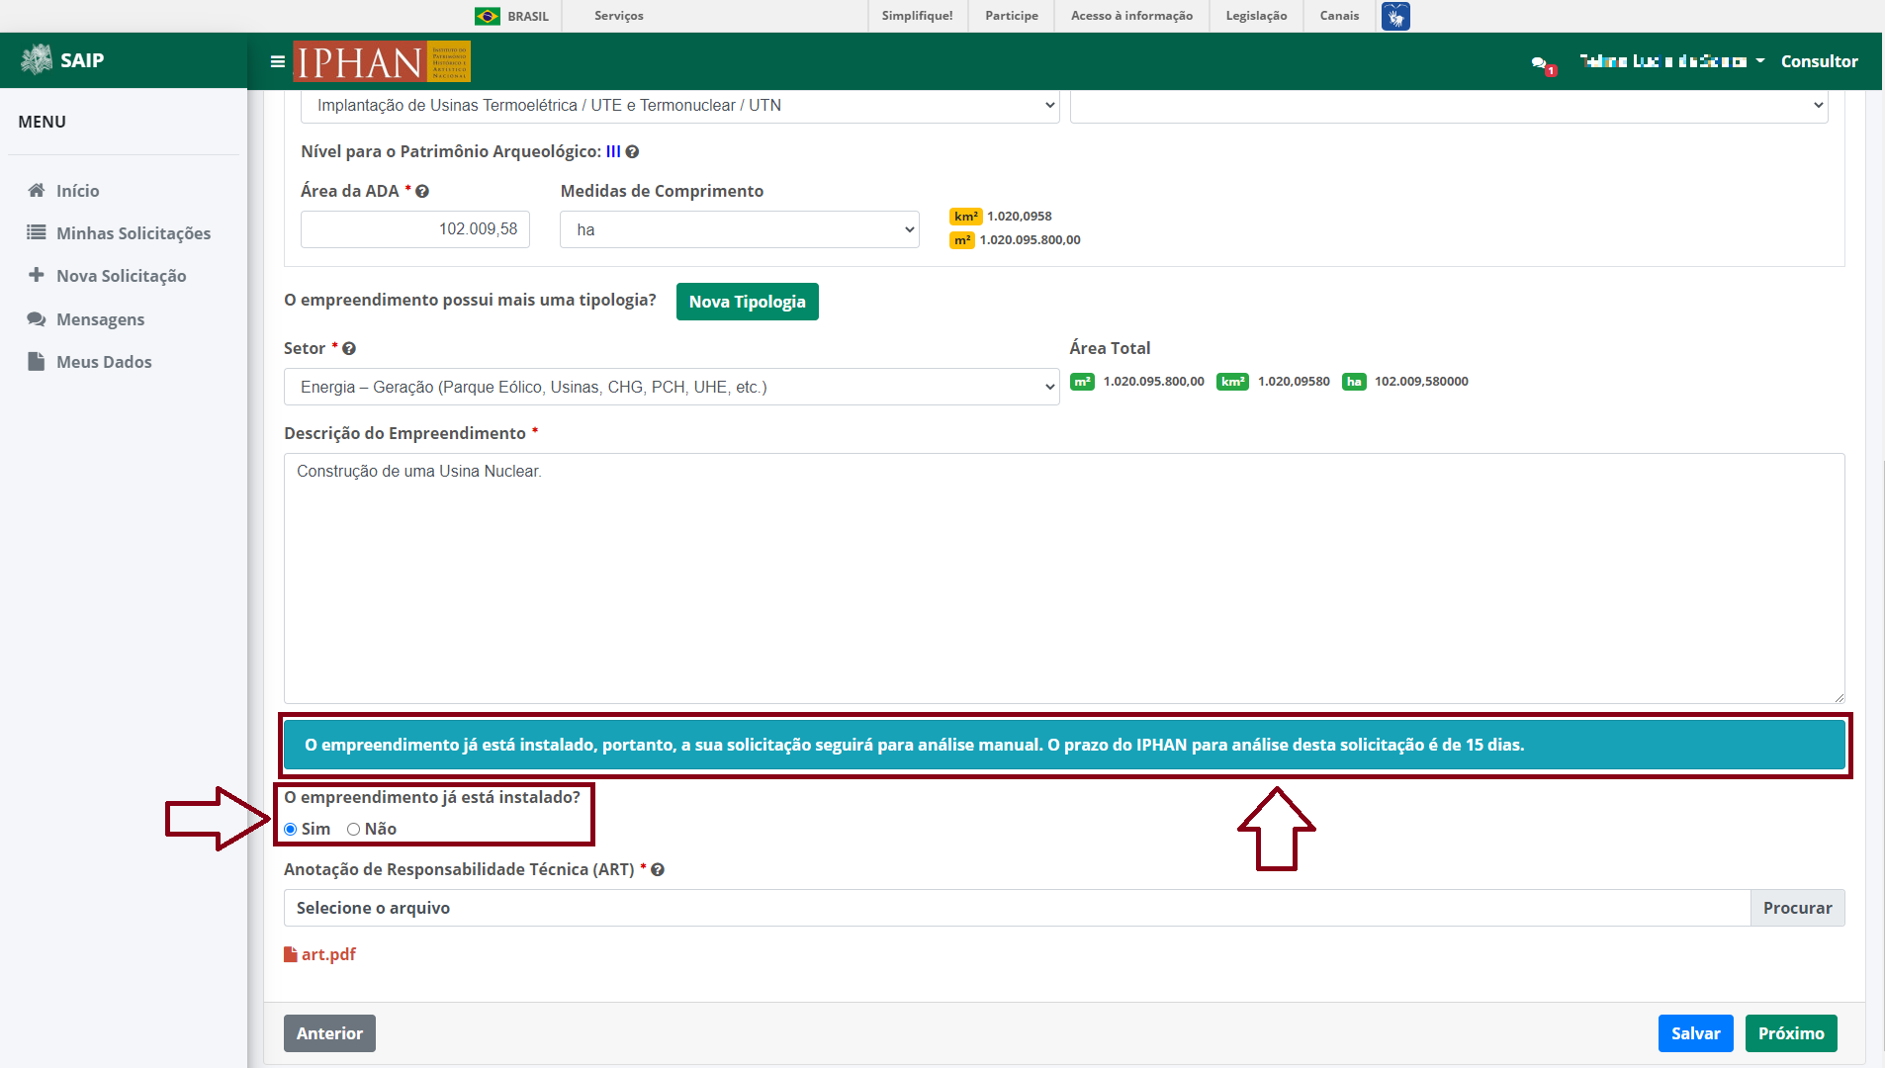Click the Selecione o arquivo file field
Screen dimensions: 1885x1068
pos(1017,908)
